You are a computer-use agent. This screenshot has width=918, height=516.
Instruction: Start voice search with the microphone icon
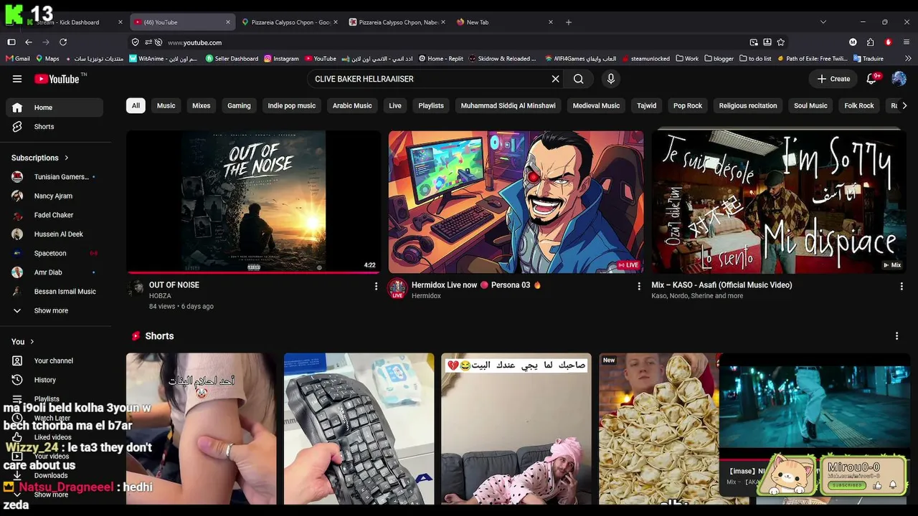[611, 79]
